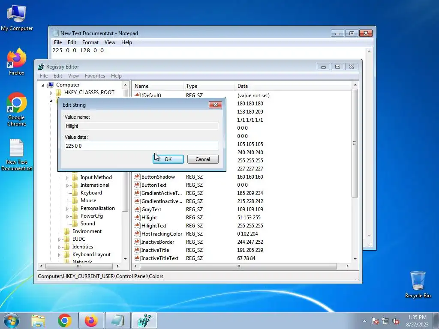This screenshot has height=329, width=439.
Task: Collapse the Computer tree node
Action: click(x=43, y=85)
